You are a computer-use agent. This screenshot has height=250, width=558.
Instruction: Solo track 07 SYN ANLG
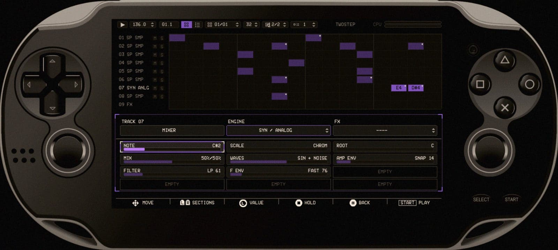[x=162, y=88]
